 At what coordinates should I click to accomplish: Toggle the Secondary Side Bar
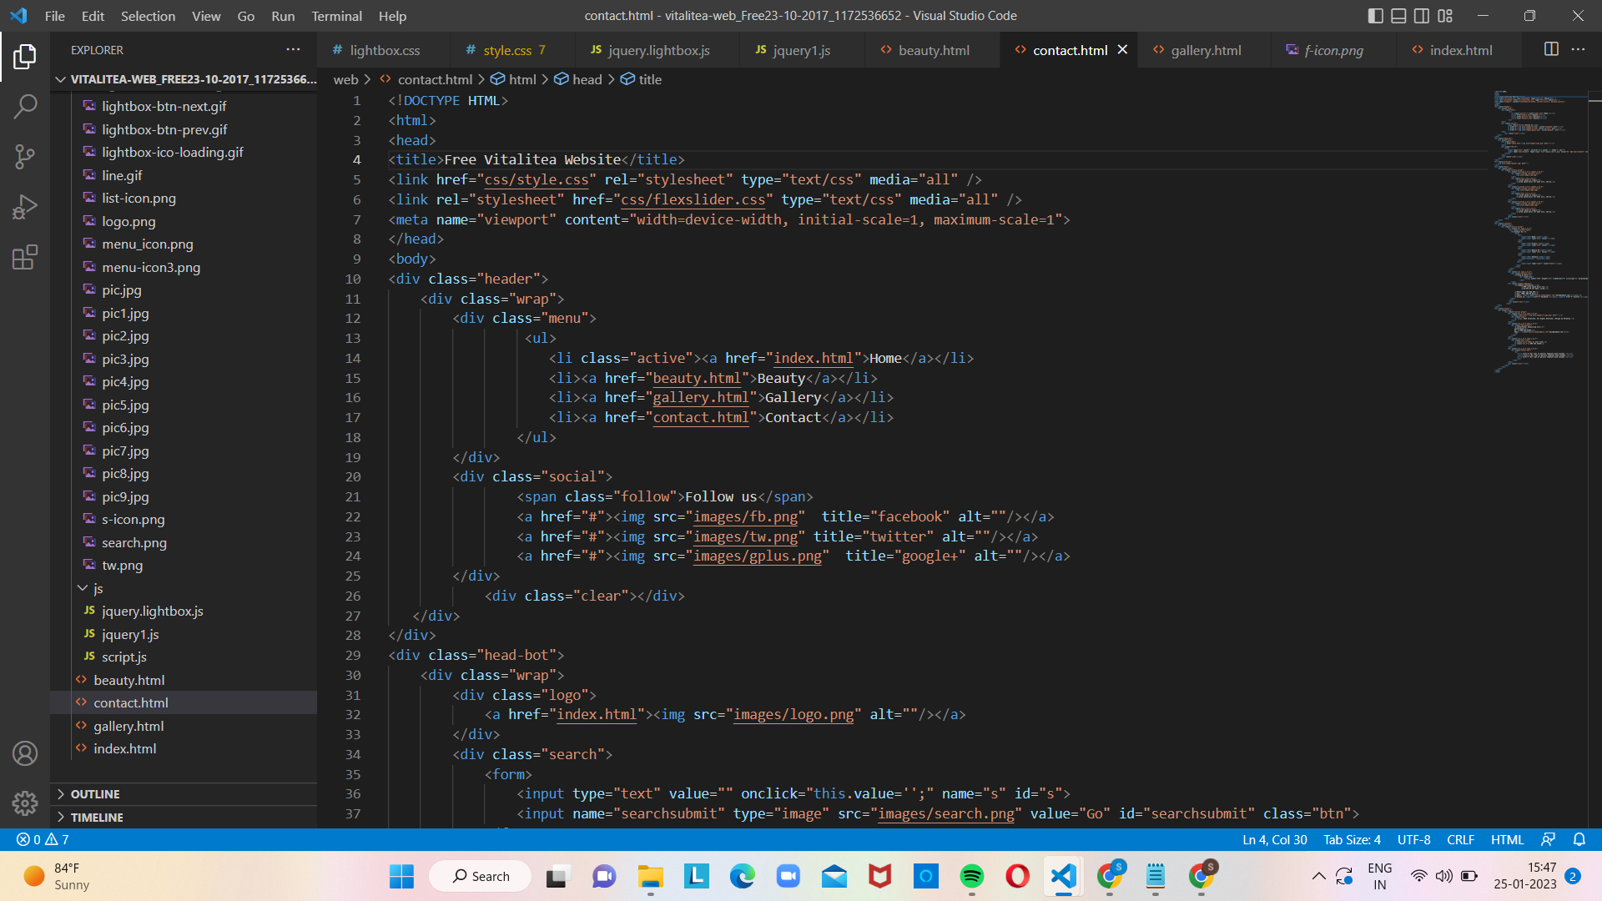tap(1422, 15)
